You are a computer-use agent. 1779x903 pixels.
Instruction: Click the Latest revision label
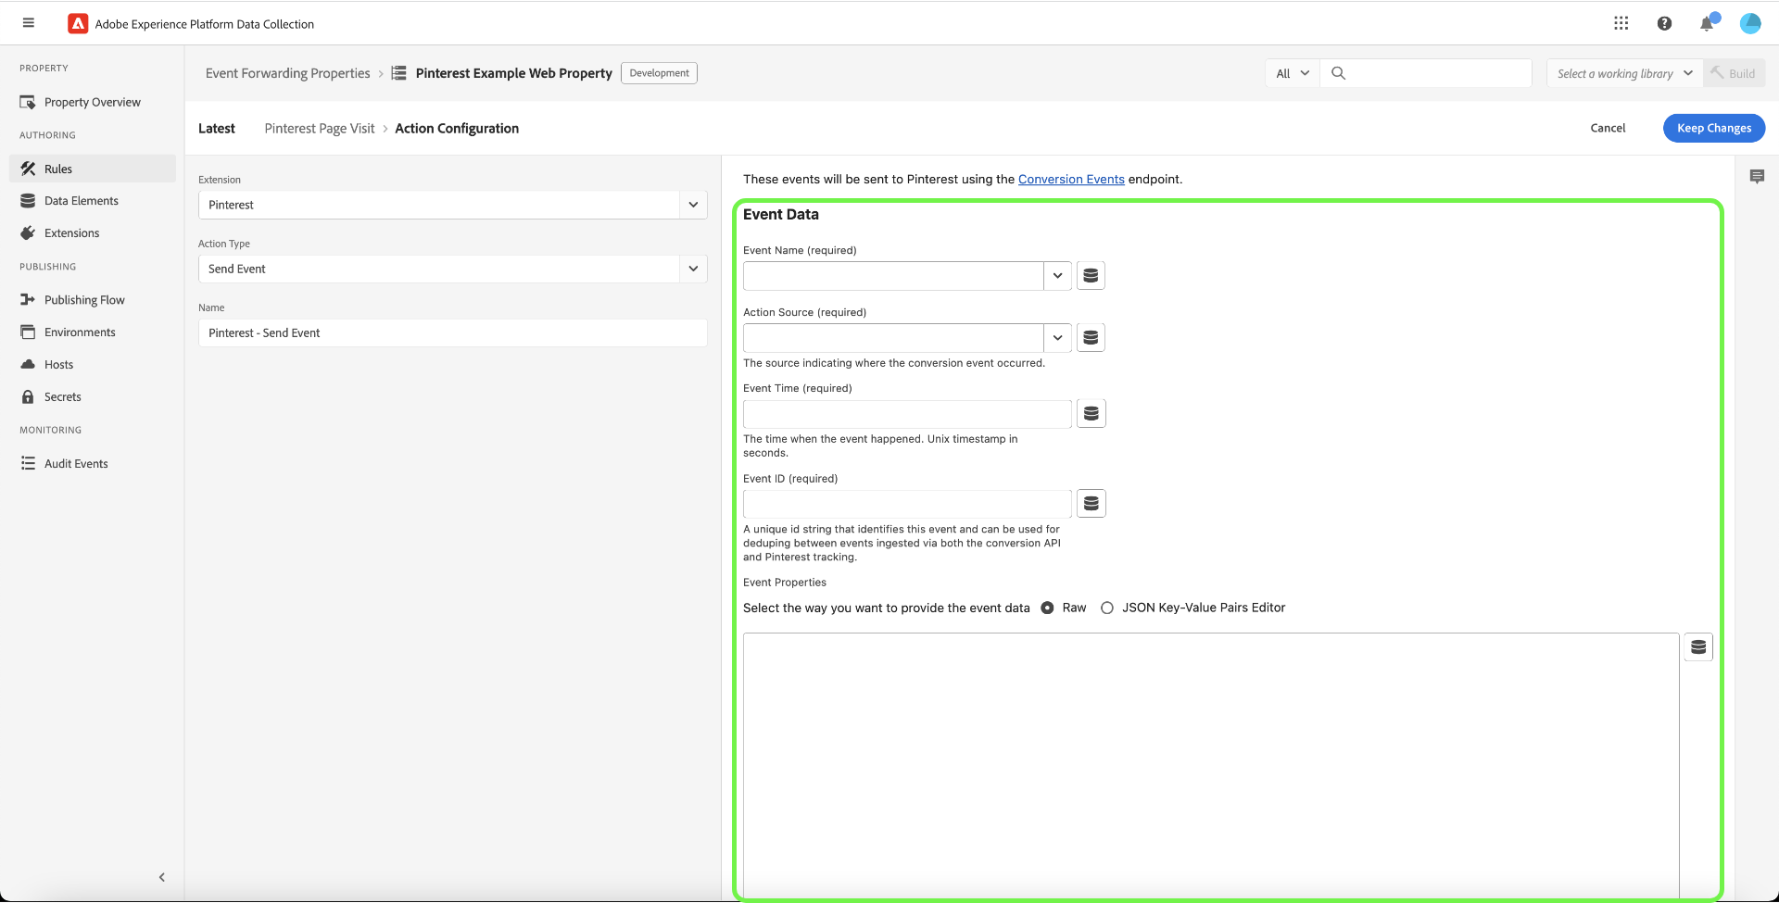pyautogui.click(x=217, y=129)
